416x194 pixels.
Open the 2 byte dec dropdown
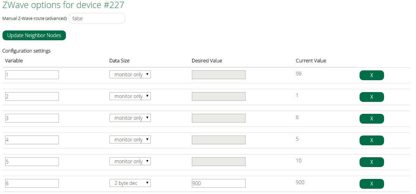130,183
